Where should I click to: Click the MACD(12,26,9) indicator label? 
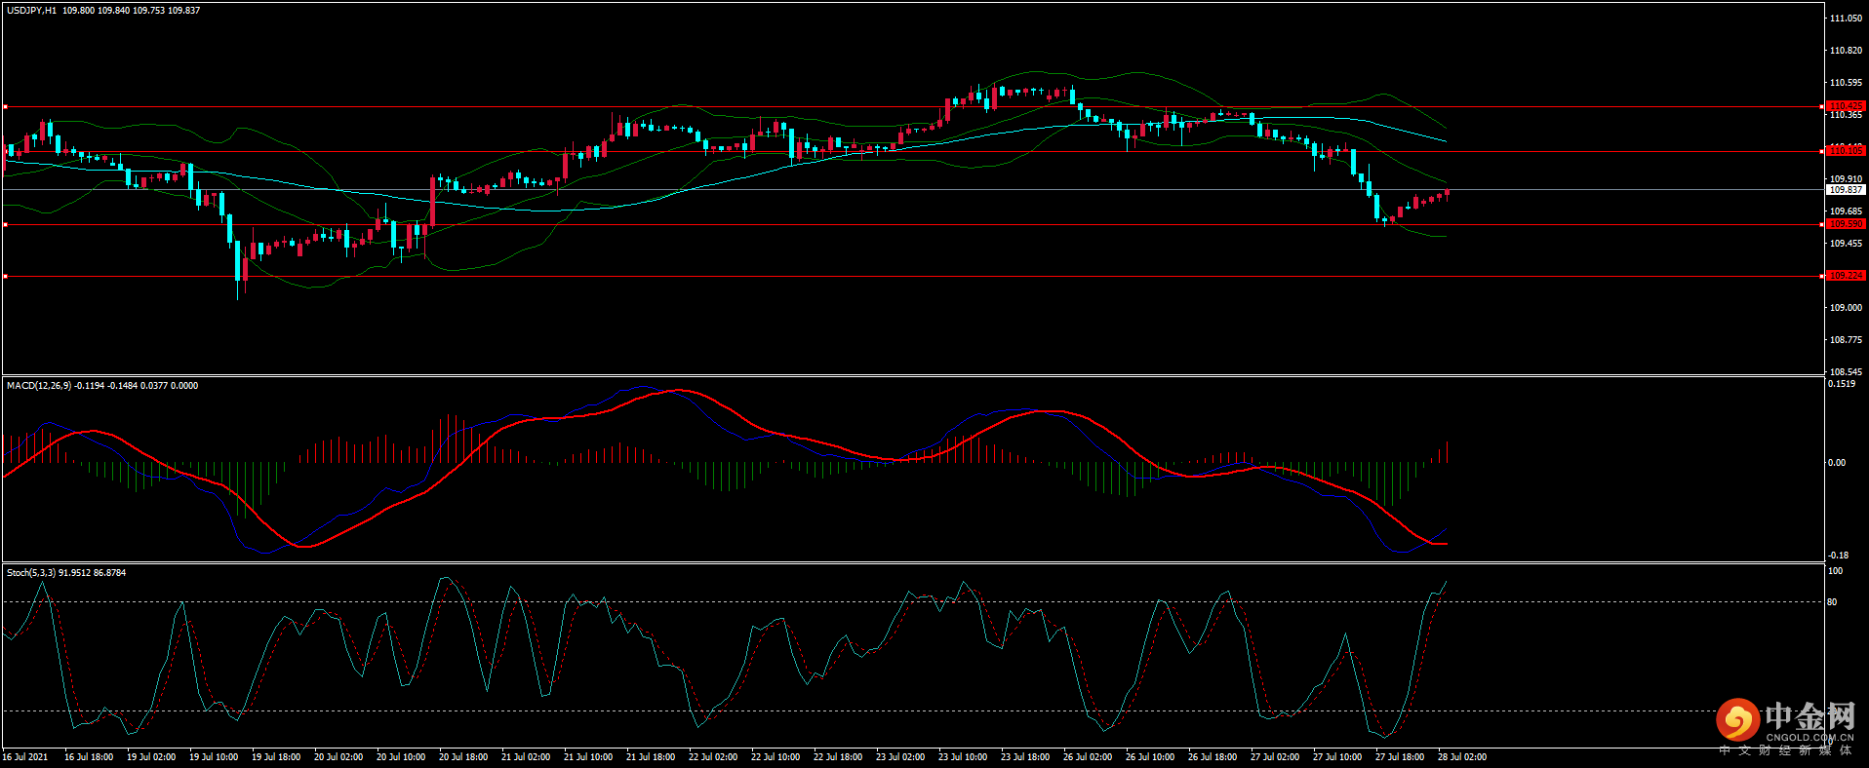click(39, 386)
